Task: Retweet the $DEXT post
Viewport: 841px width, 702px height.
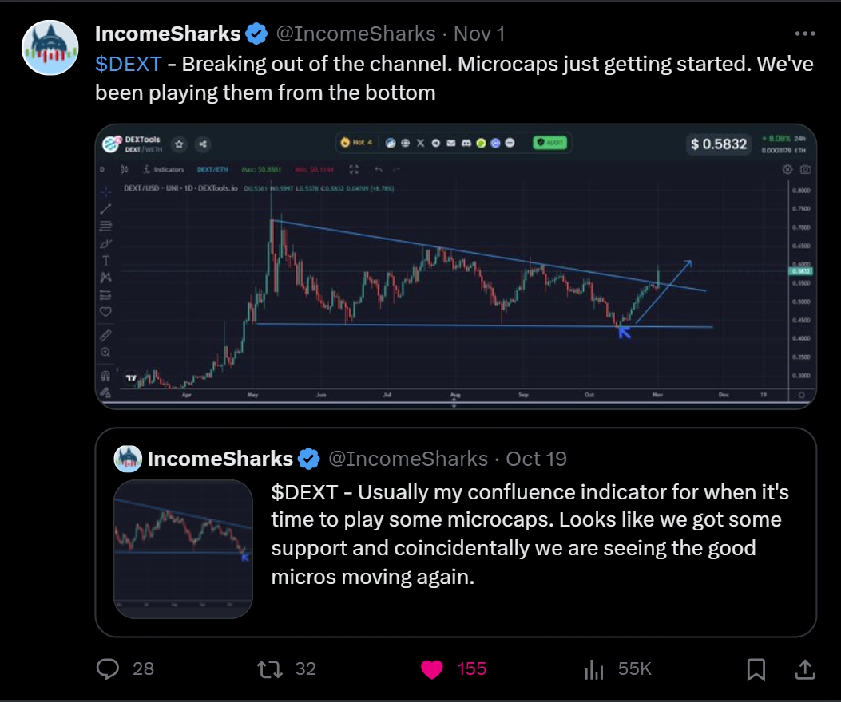Action: pos(270,668)
